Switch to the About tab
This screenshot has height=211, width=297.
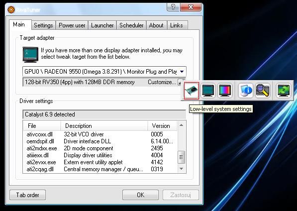click(156, 25)
